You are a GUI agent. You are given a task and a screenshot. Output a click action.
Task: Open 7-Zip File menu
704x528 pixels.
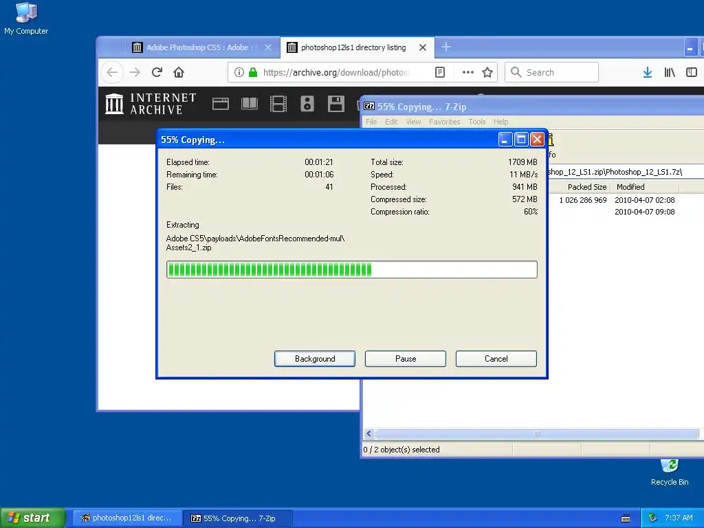371,122
